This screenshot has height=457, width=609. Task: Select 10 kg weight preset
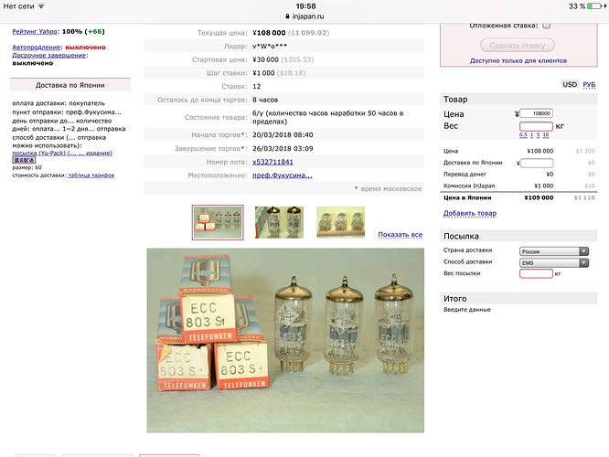pyautogui.click(x=546, y=134)
